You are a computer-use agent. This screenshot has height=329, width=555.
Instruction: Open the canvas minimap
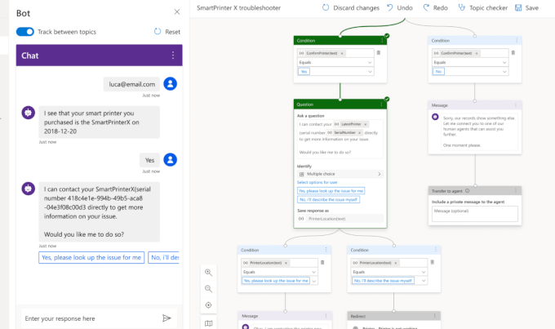208,323
